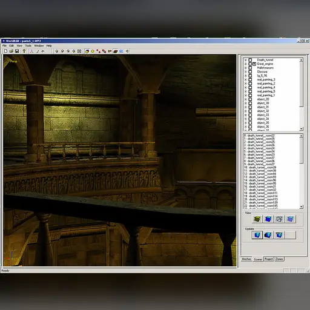Screen dimensions: 310x310
Task: Select the wireframe cube View button
Action: pos(279,219)
